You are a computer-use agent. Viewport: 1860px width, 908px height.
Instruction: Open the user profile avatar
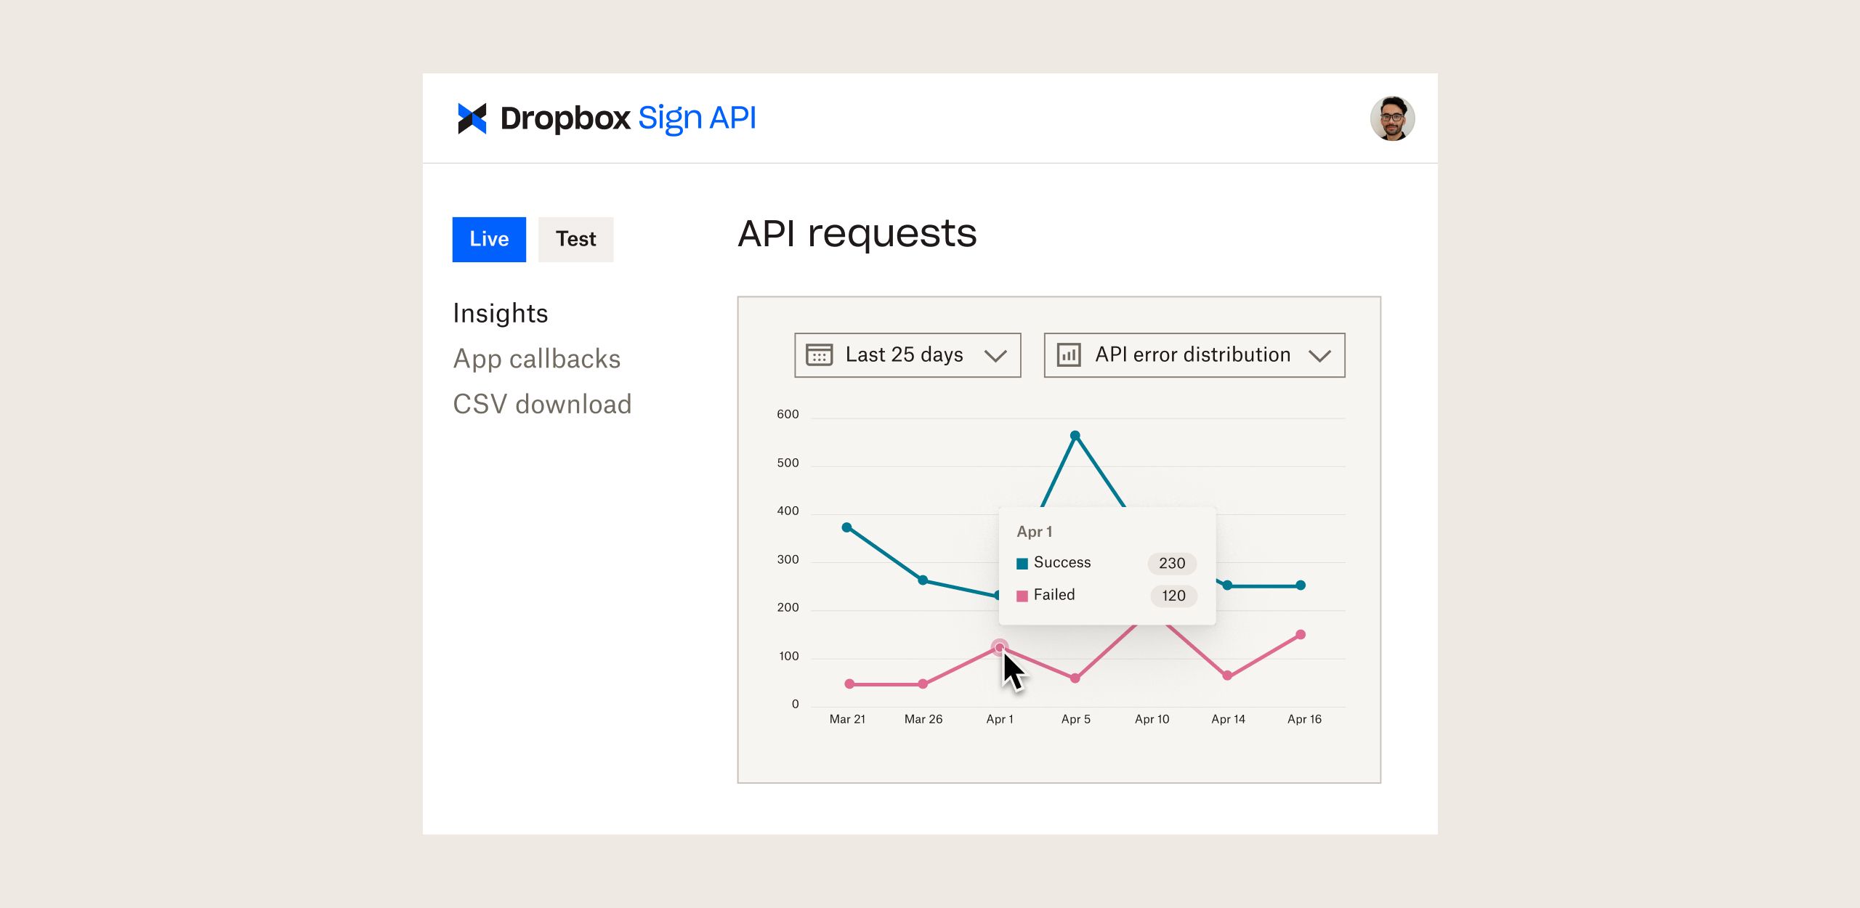[x=1391, y=118]
